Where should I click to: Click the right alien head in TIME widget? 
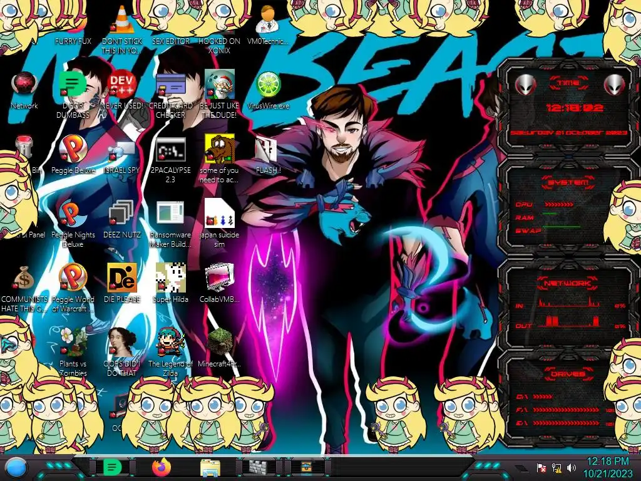(x=615, y=85)
